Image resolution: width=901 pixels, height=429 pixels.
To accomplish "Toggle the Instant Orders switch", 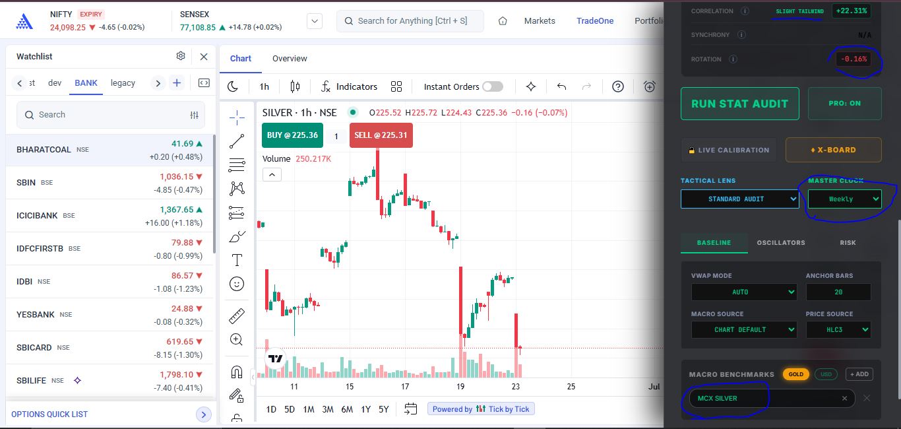I will tap(492, 86).
